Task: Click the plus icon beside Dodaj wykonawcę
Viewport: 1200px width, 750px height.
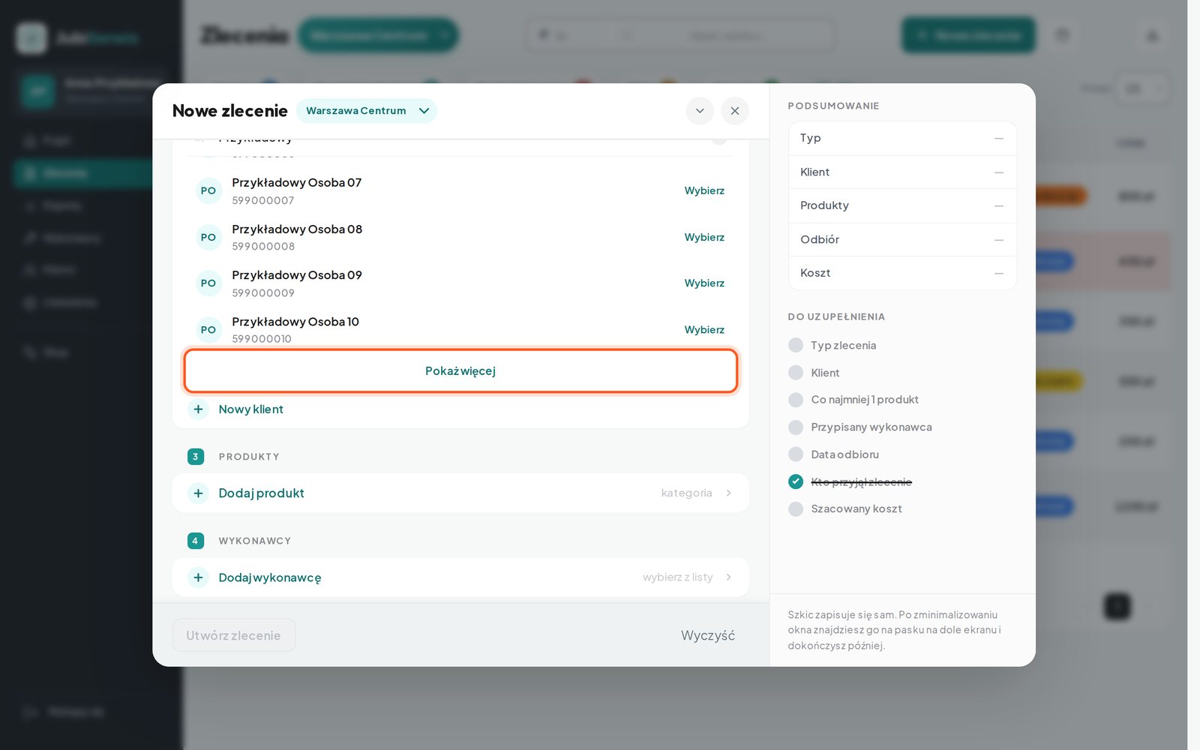Action: click(x=198, y=577)
